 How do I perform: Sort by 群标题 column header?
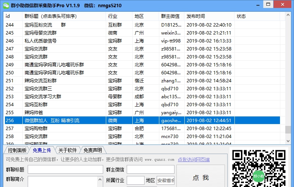[64, 16]
